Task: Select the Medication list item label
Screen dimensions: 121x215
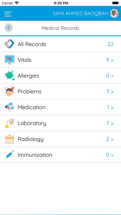Action: click(32, 107)
